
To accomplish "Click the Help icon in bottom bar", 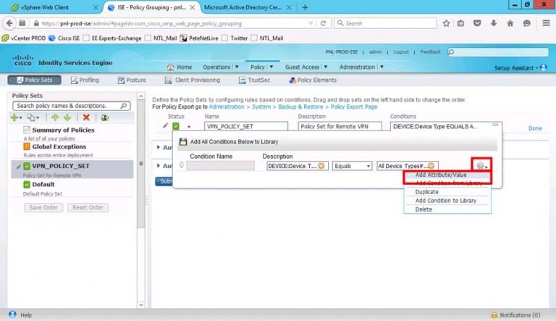I will (x=12, y=314).
